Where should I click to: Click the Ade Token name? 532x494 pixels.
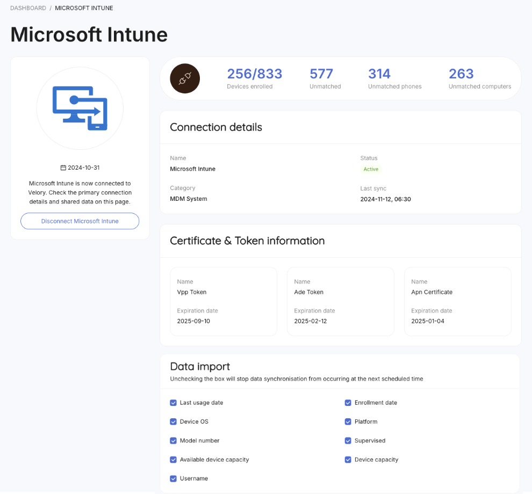309,292
